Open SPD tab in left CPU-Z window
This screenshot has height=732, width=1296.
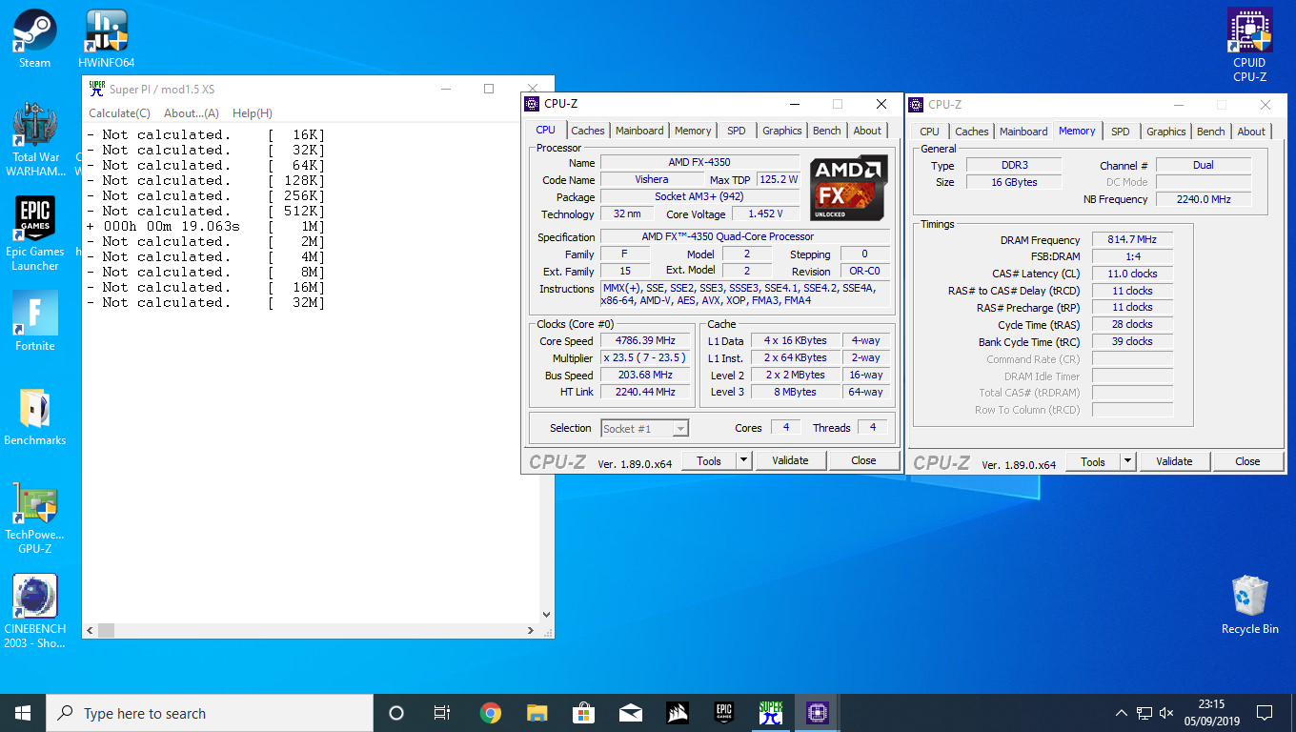[737, 131]
